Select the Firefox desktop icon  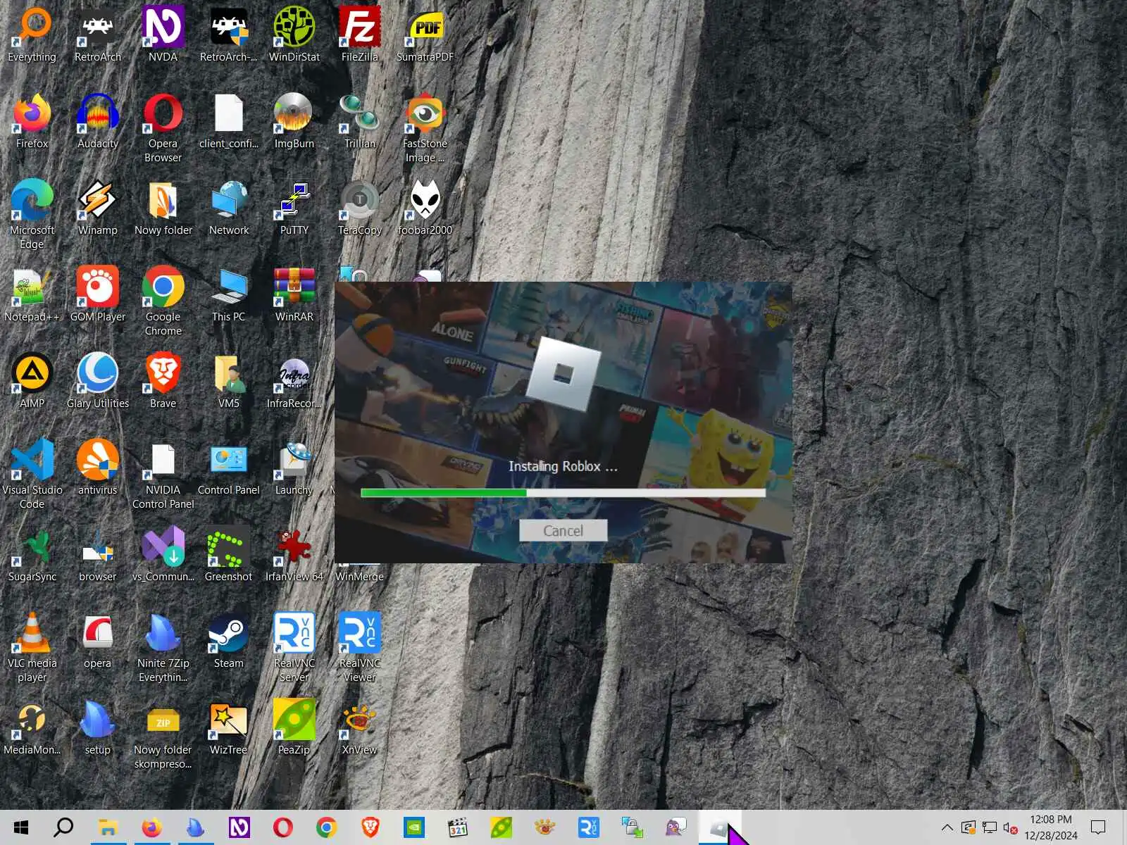click(32, 121)
